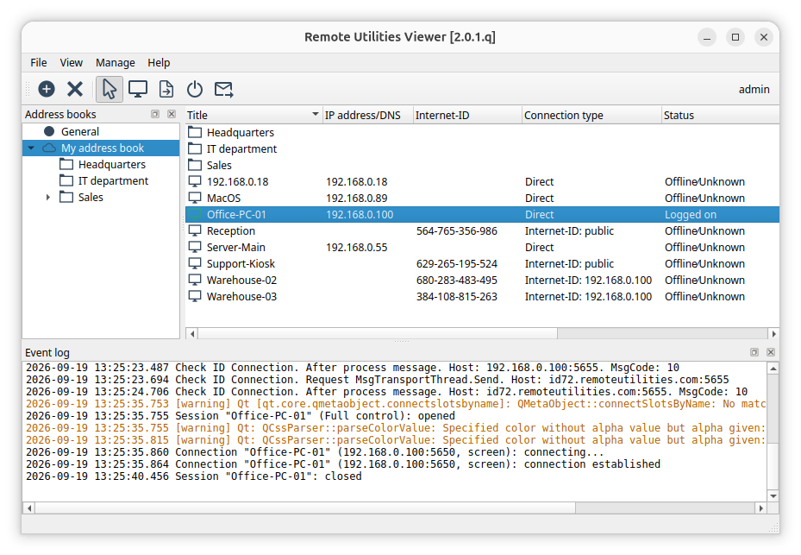Select the Support-Kiosk connection title
The width and height of the screenshot is (801, 555).
241,263
